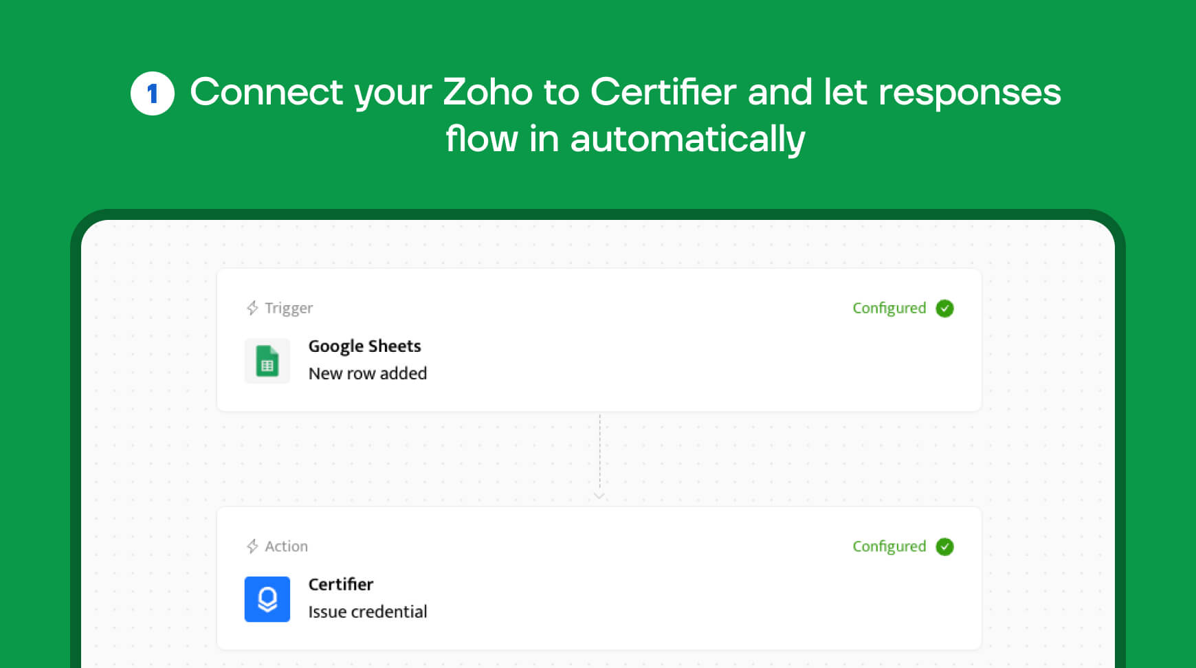Click the down arrow connecting the cards
The image size is (1196, 668).
(x=599, y=496)
